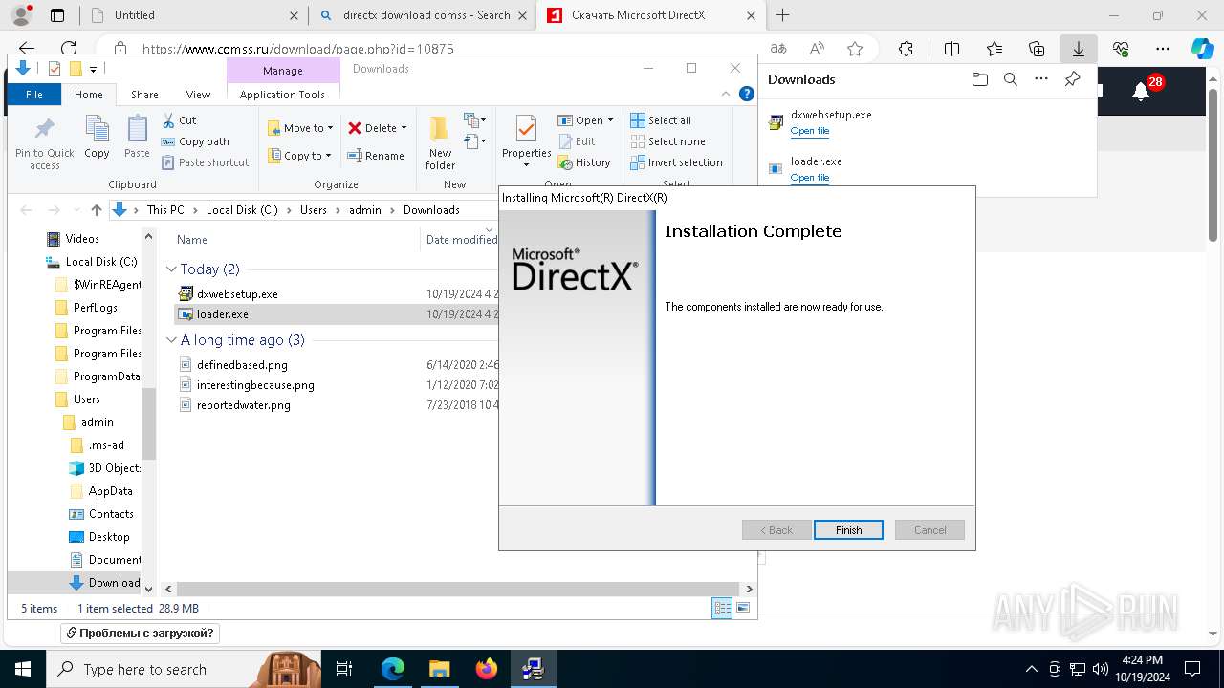Image resolution: width=1224 pixels, height=688 pixels.
Task: Click Select all in the ribbon
Action: click(661, 120)
